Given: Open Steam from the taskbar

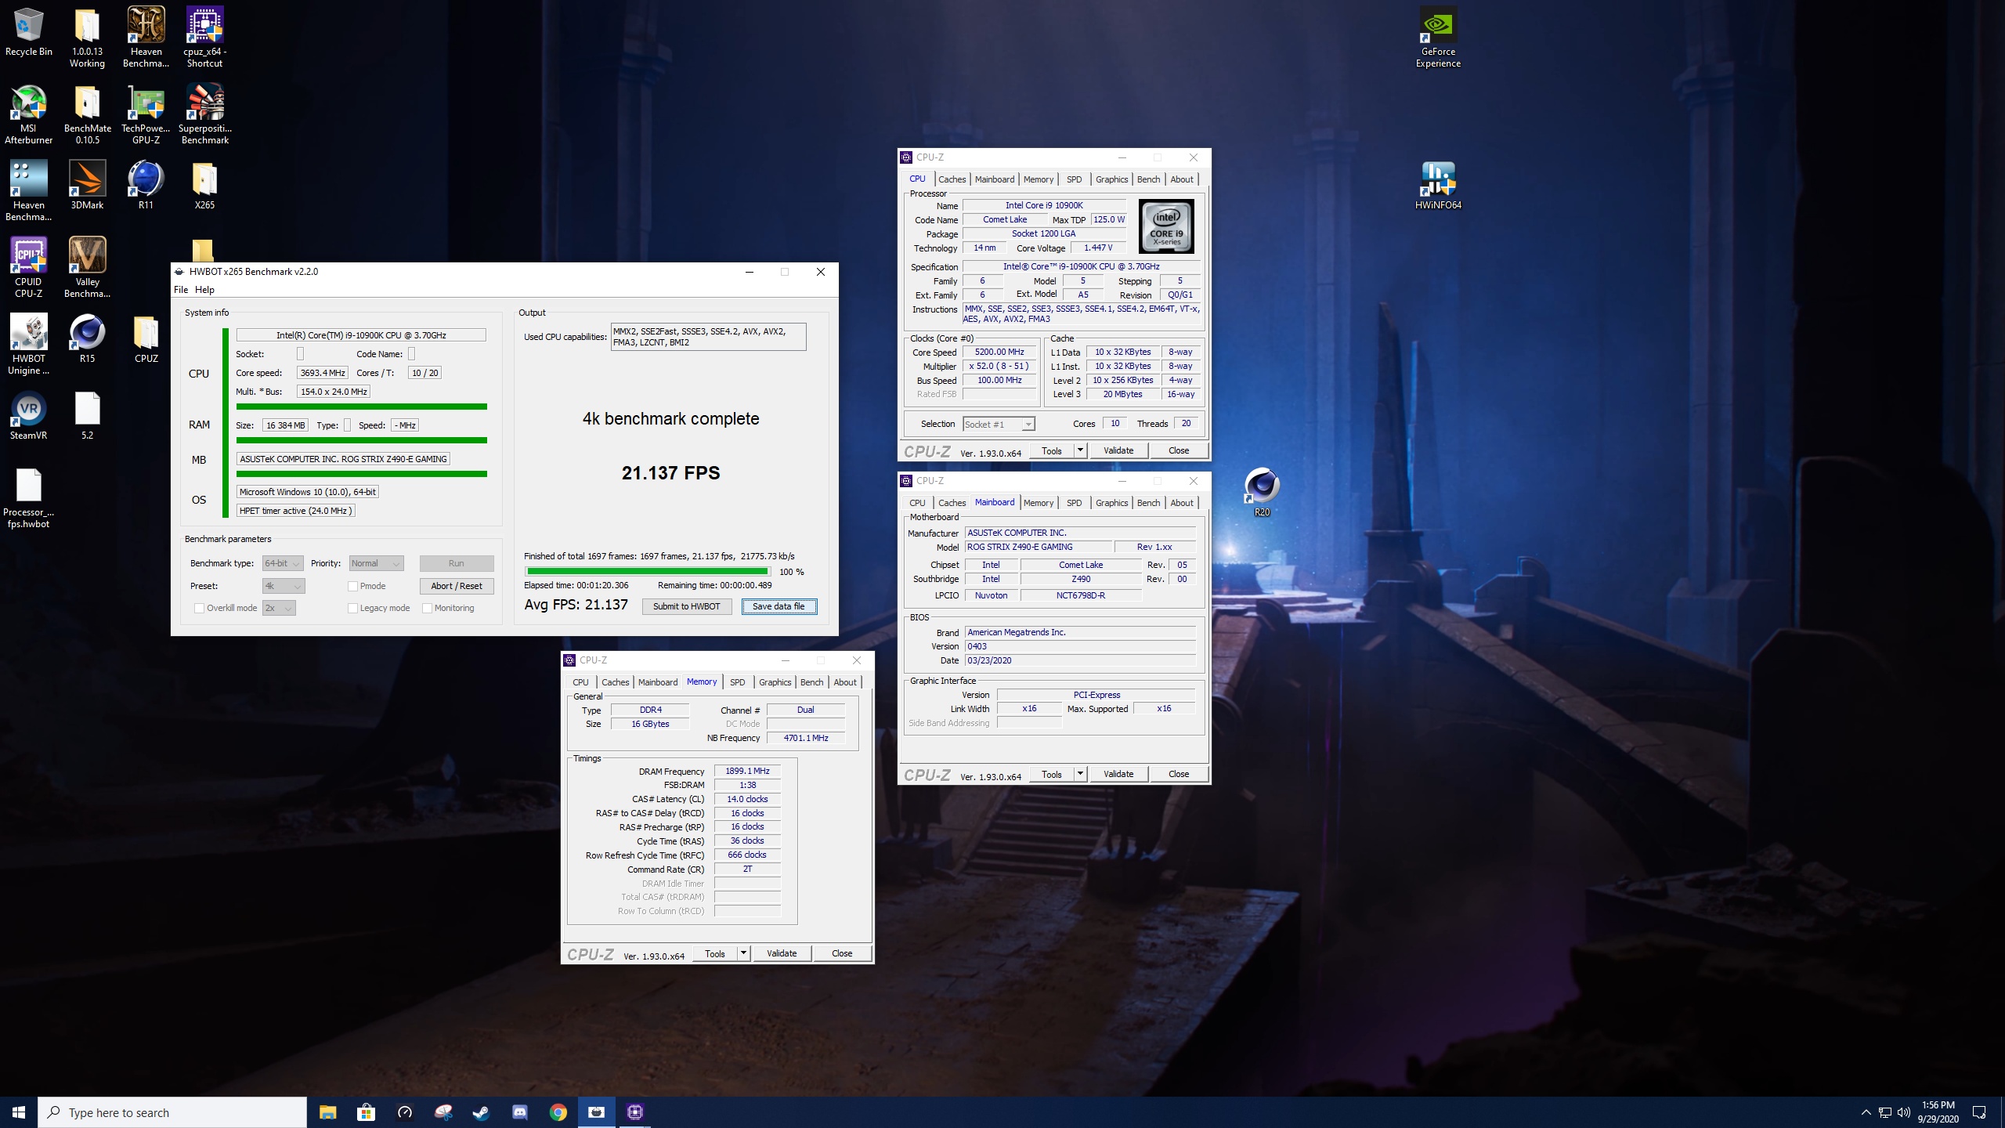Looking at the screenshot, I should pyautogui.click(x=481, y=1112).
